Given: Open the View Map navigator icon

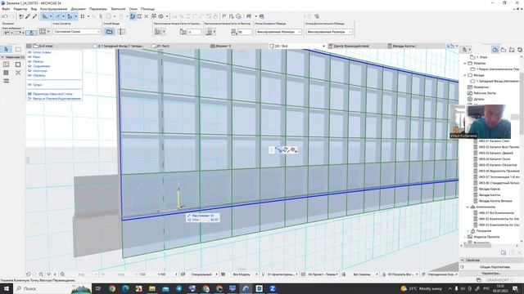Looking at the screenshot, I should [x=504, y=50].
